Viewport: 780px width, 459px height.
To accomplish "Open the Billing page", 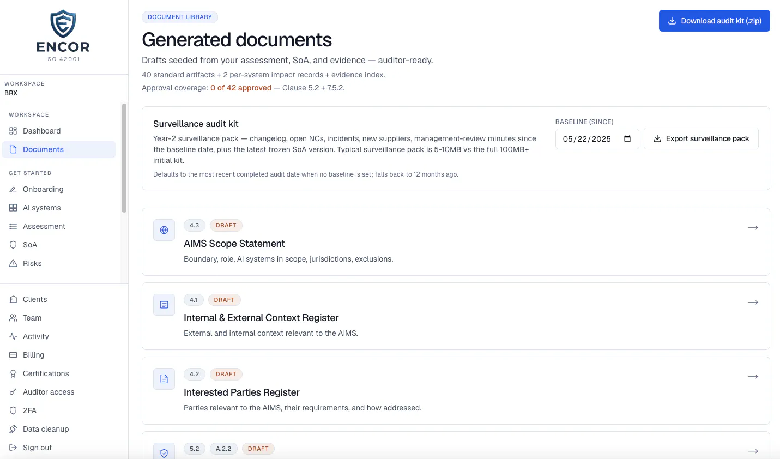I will [x=59, y=355].
